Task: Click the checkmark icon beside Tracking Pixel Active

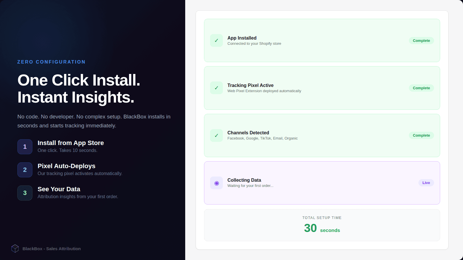Action: click(x=216, y=88)
